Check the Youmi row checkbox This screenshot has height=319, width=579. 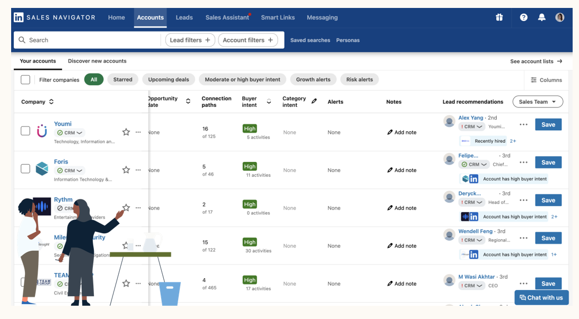click(25, 131)
